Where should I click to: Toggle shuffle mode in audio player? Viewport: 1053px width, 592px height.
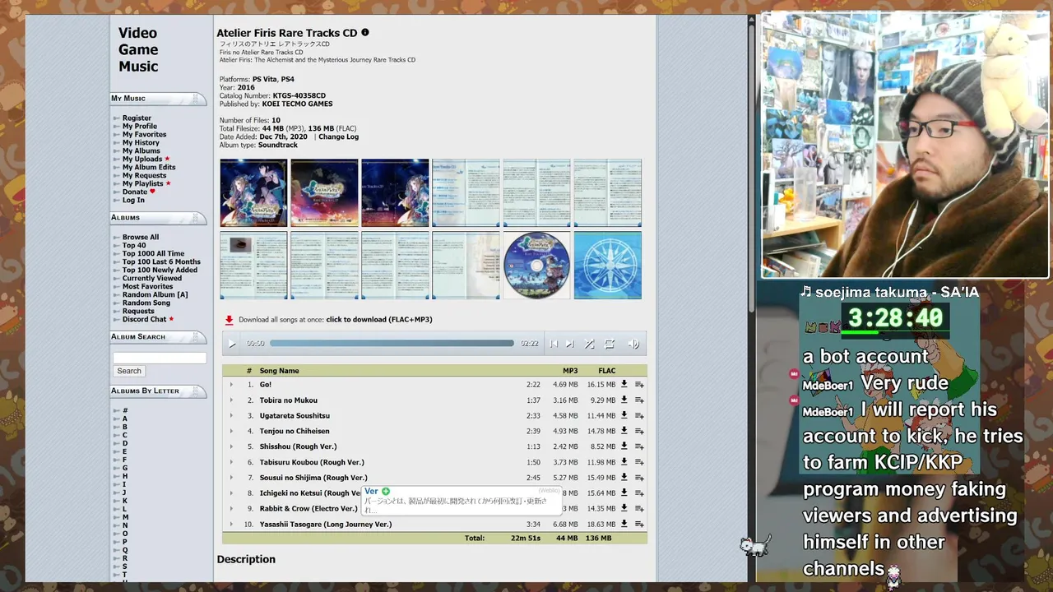[589, 344]
